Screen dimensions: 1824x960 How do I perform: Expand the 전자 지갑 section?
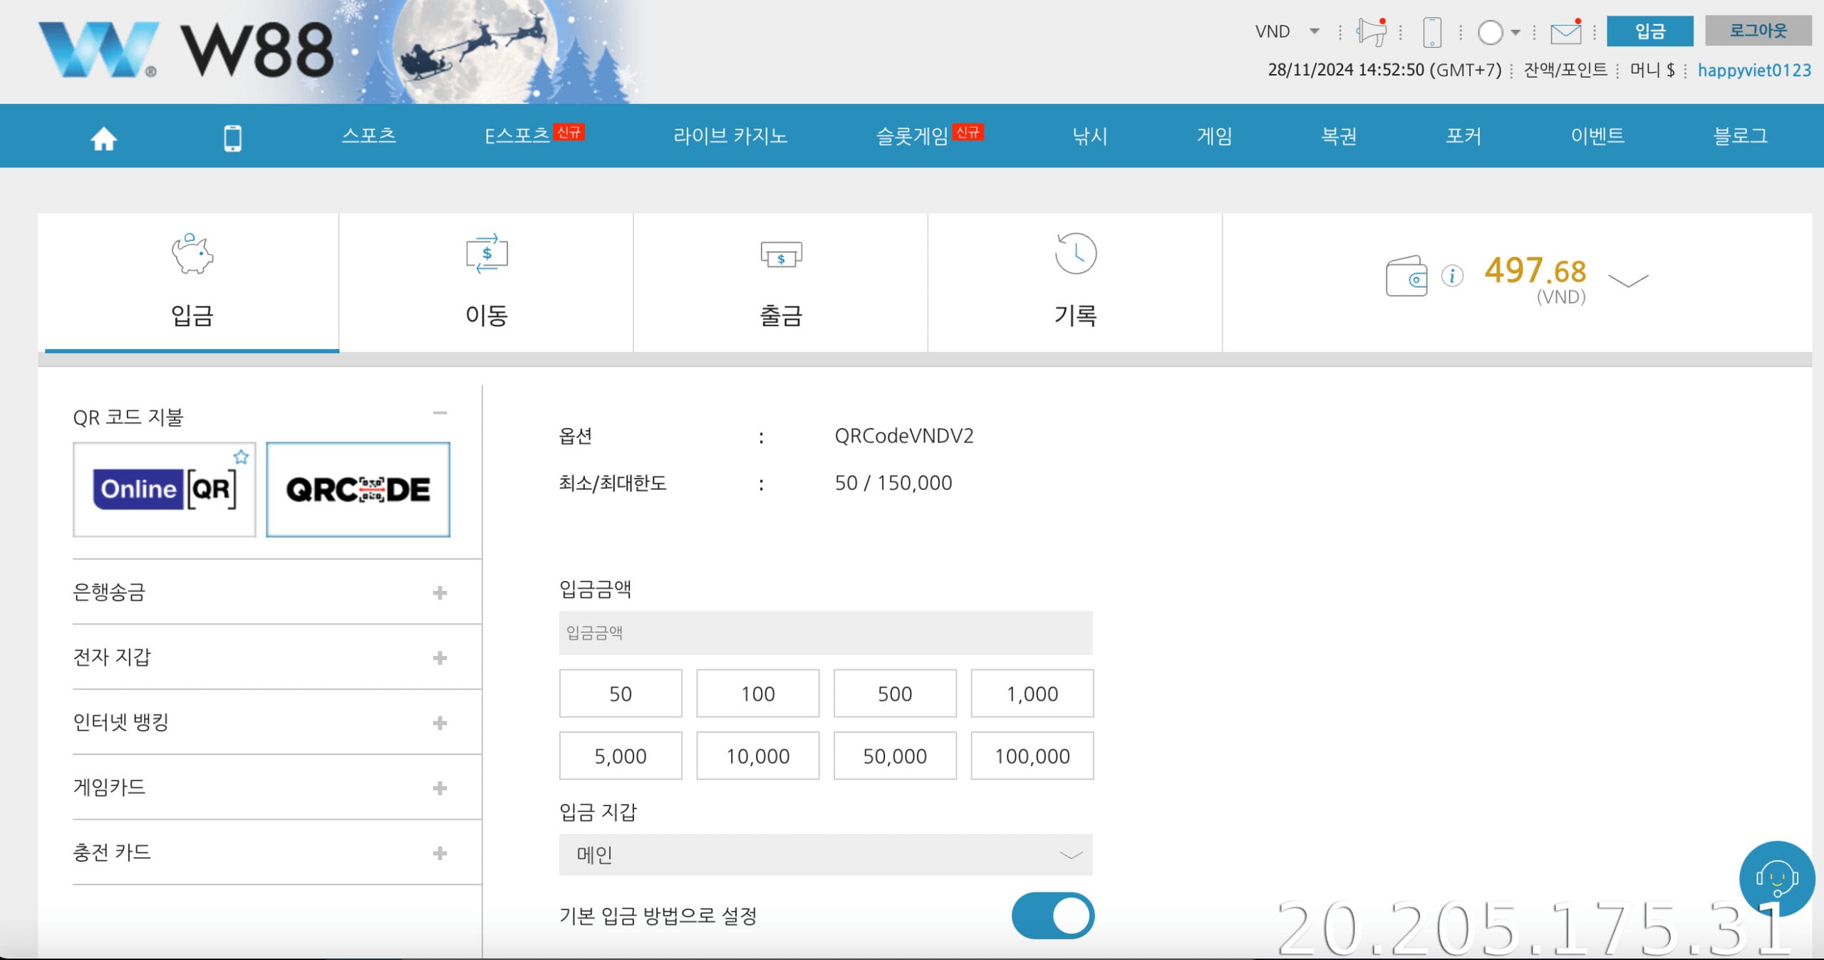440,657
